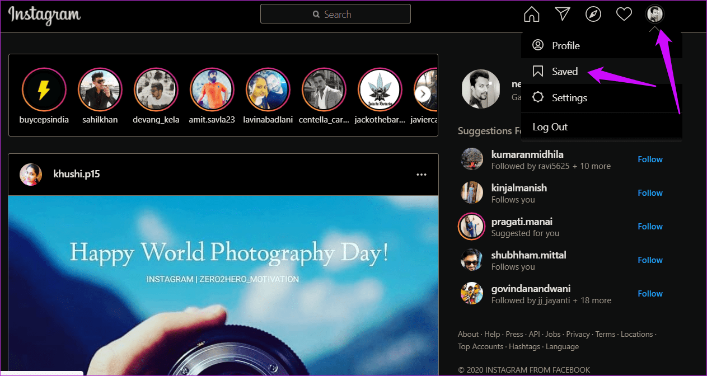Open kumaranmidhila's profile picture
707x376 pixels.
(x=472, y=159)
